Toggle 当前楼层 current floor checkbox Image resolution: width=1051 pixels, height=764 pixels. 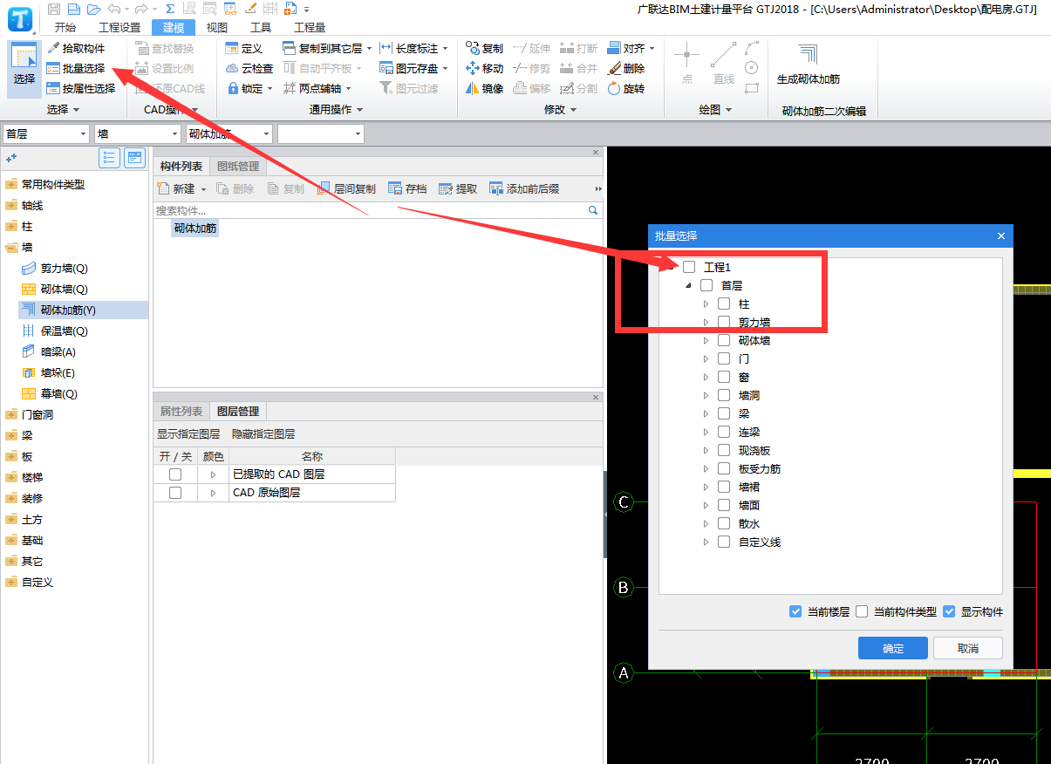point(795,611)
